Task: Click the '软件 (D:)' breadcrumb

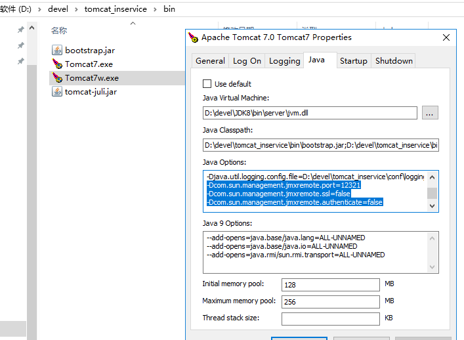Action: [x=16, y=9]
